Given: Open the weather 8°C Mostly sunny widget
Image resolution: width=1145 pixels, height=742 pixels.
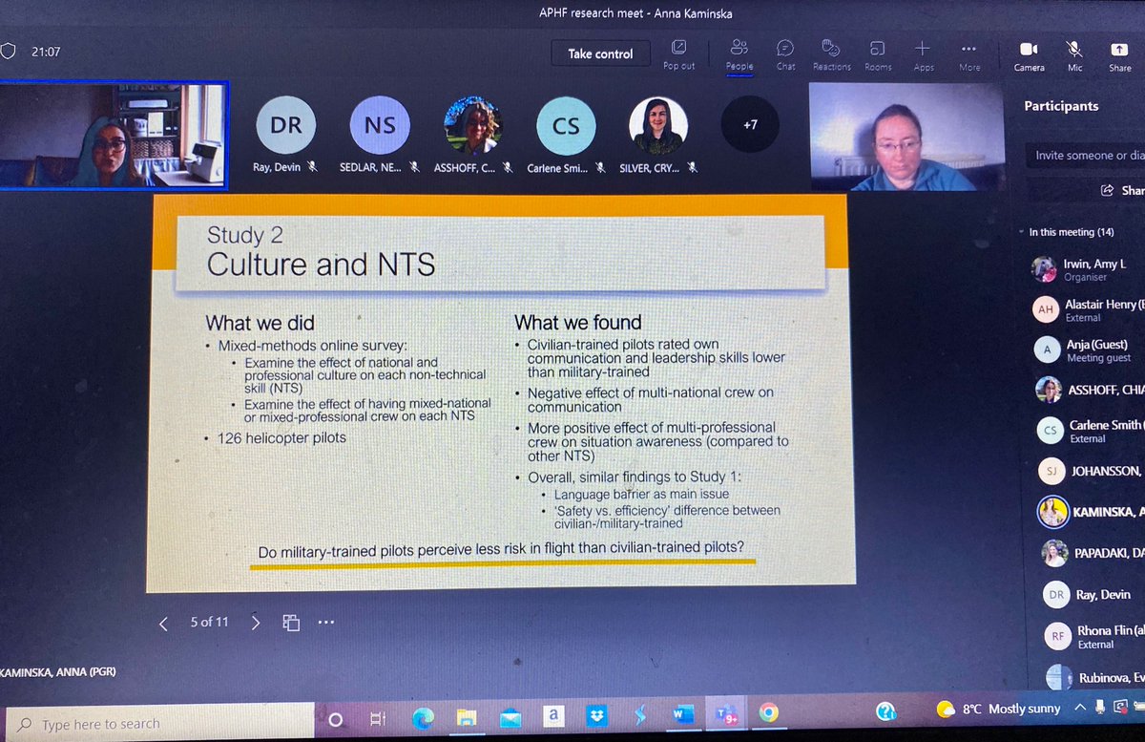Looking at the screenshot, I should pyautogui.click(x=998, y=709).
